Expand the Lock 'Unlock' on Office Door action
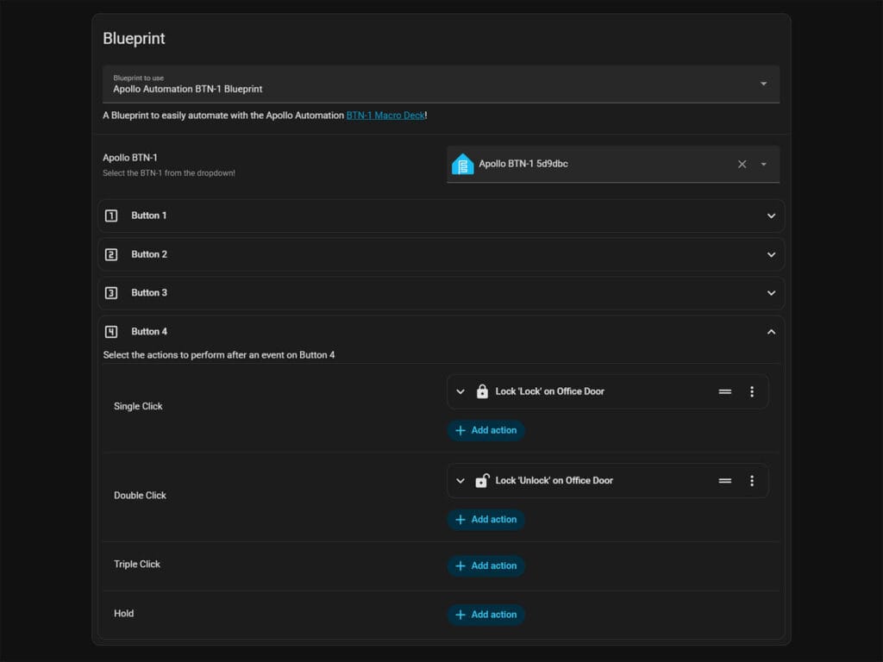Image resolution: width=883 pixels, height=662 pixels. click(x=460, y=481)
